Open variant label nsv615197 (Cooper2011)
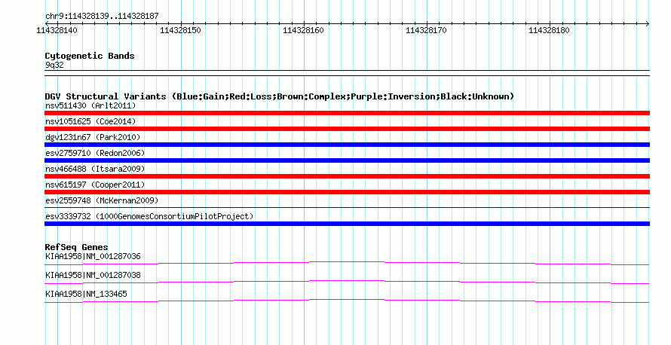This screenshot has height=345, width=671. [x=95, y=185]
